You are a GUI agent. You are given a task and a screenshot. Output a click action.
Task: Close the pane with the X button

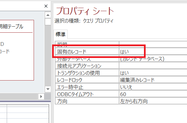46,6
